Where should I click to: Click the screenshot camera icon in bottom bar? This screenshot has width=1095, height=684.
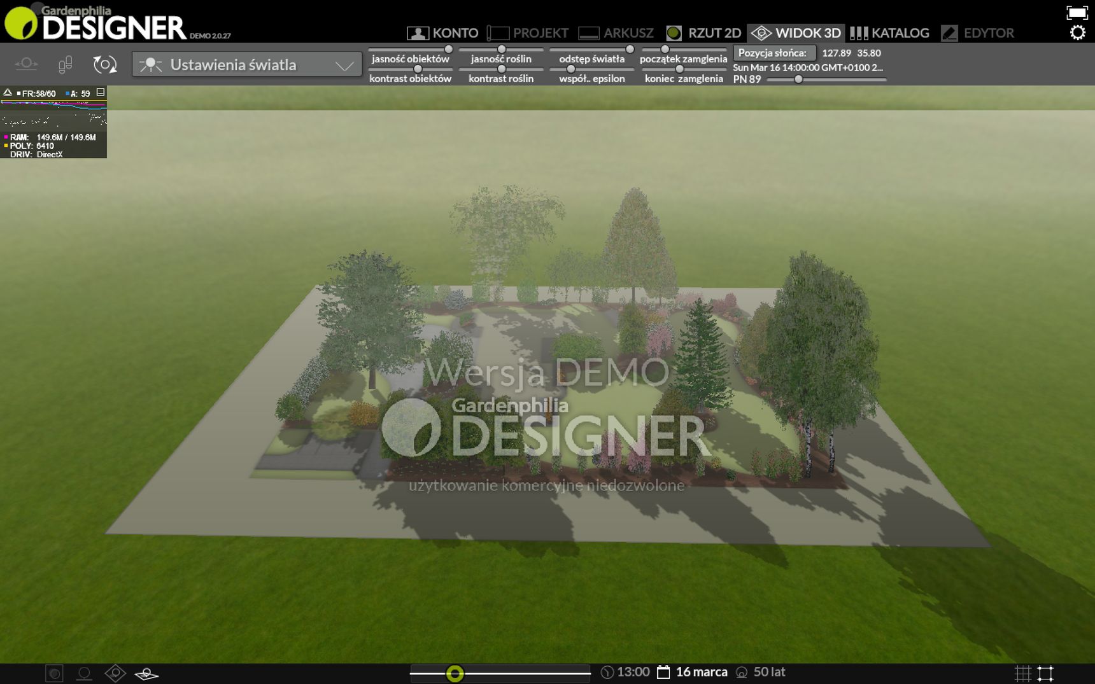tap(55, 673)
